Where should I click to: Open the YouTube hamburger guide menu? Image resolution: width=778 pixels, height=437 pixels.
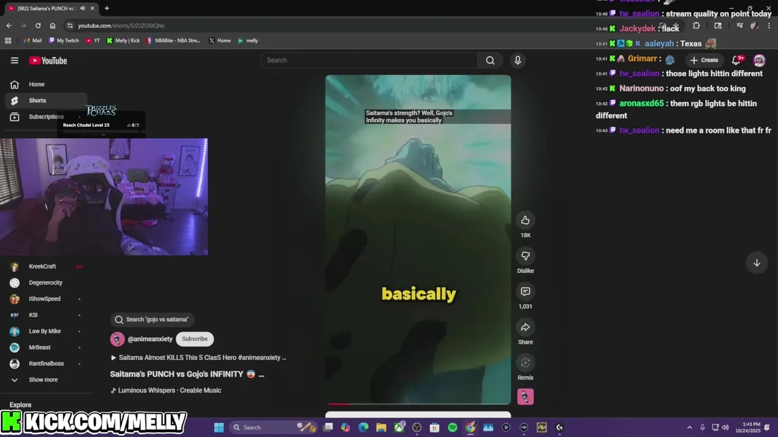[15, 60]
